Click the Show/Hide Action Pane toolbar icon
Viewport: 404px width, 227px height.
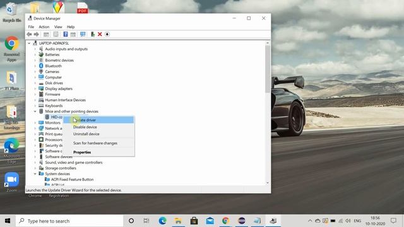pyautogui.click(x=73, y=34)
